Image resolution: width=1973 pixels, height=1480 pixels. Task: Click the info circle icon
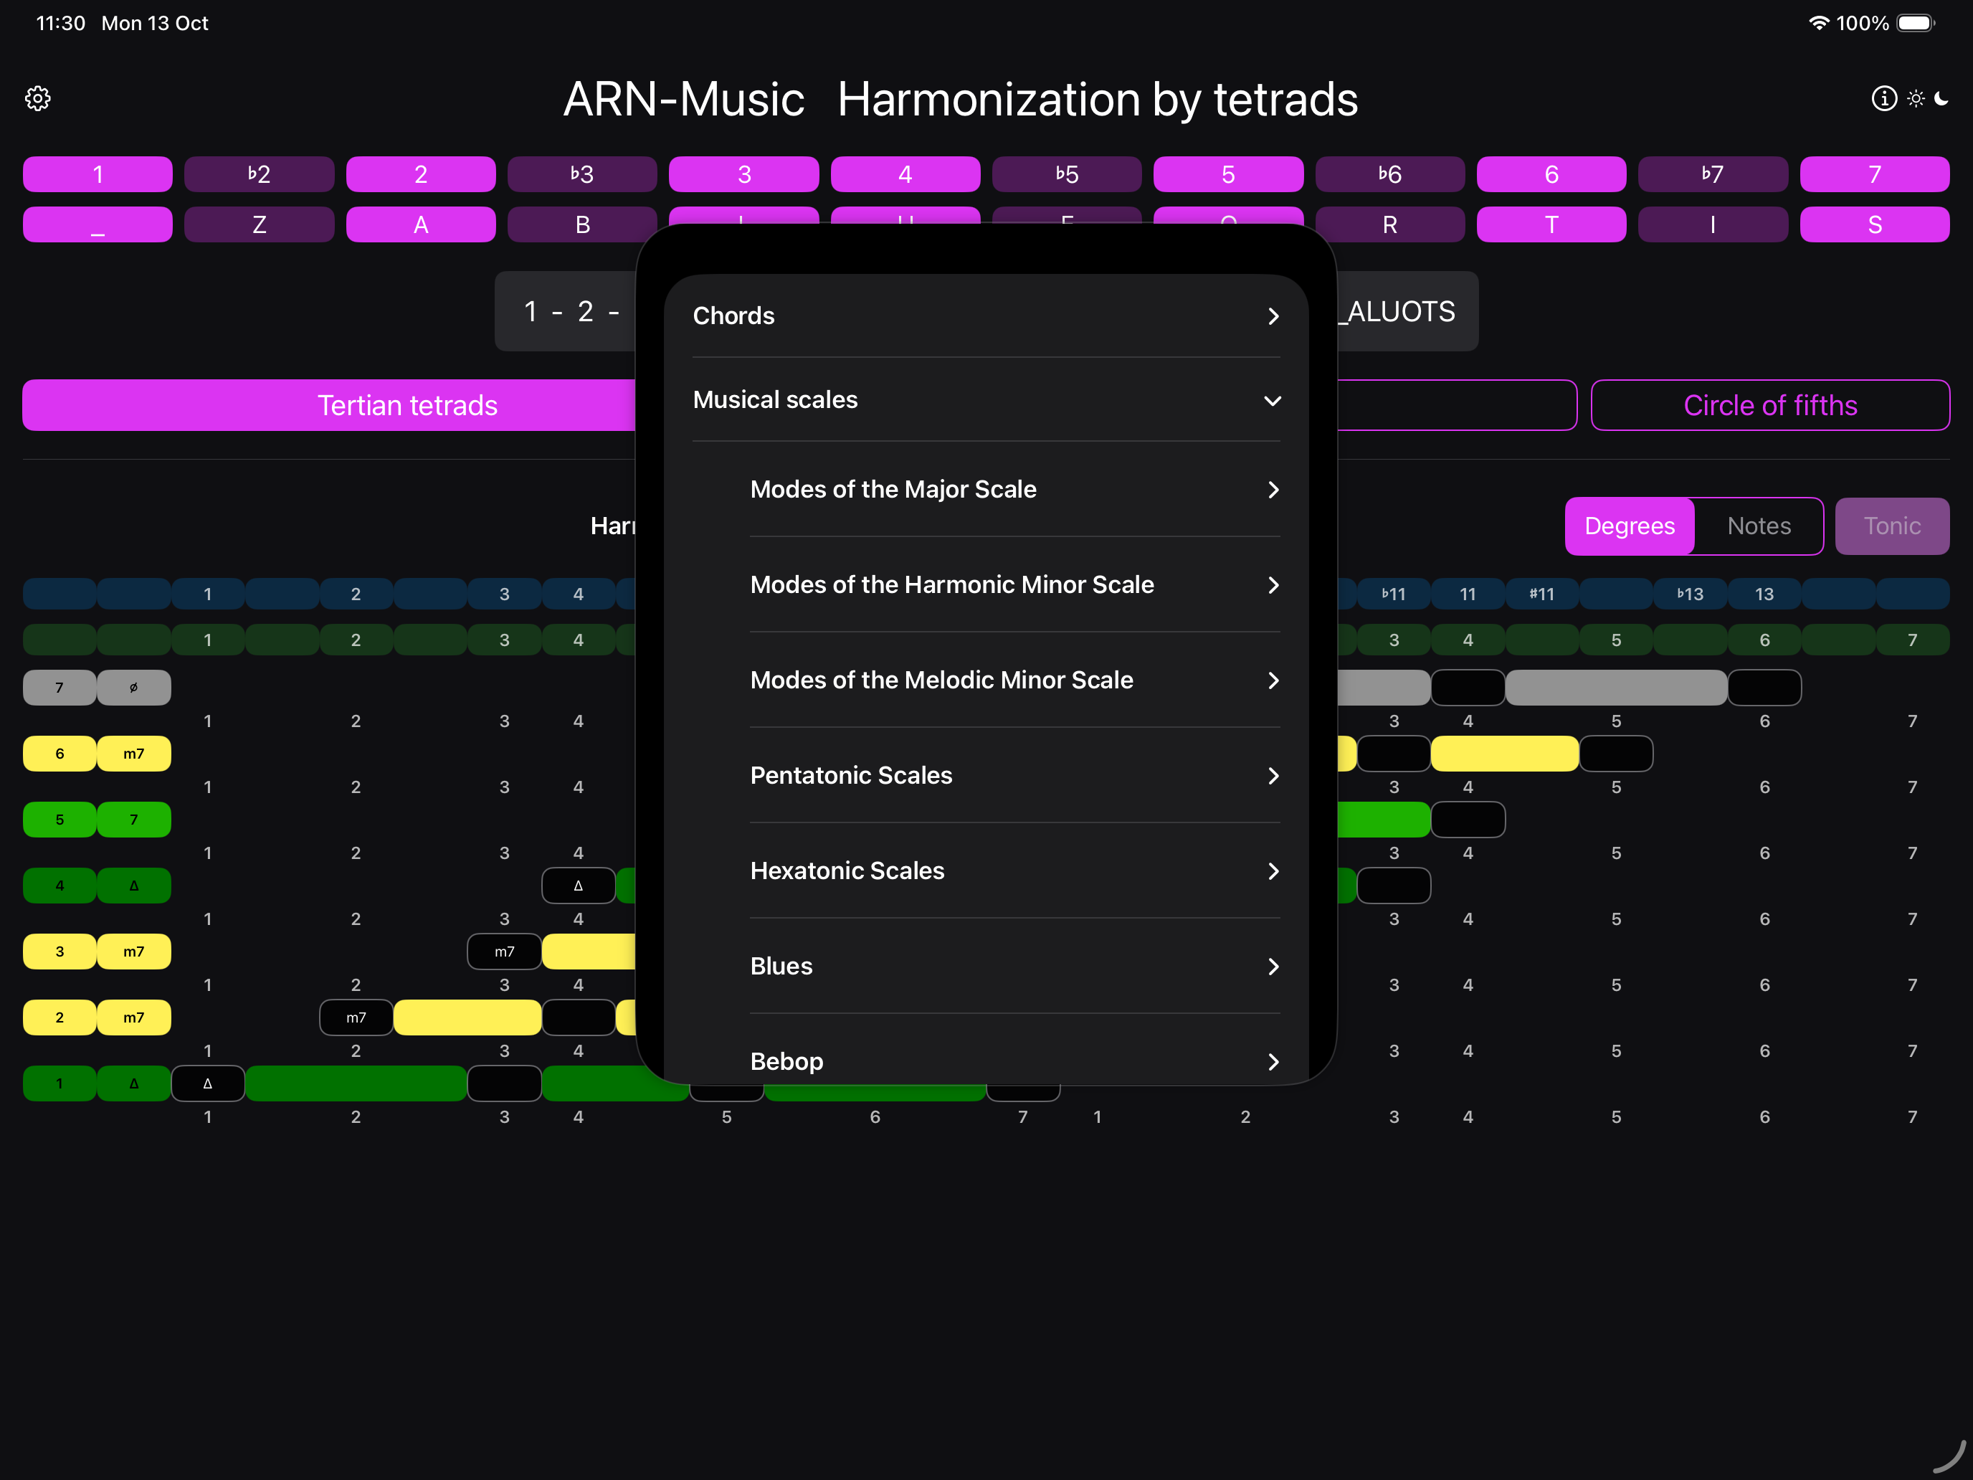coord(1883,98)
